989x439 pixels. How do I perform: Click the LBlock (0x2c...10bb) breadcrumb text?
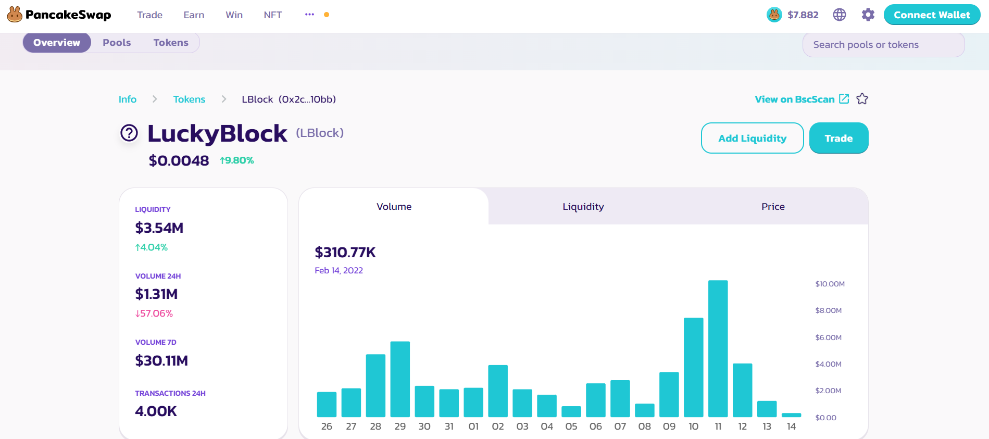point(289,99)
